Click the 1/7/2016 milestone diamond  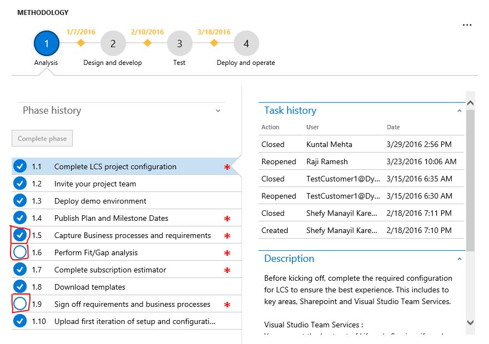(x=80, y=43)
